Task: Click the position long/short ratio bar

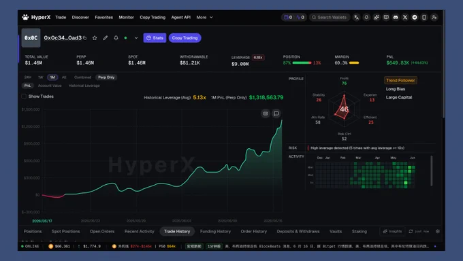Action: pos(302,63)
